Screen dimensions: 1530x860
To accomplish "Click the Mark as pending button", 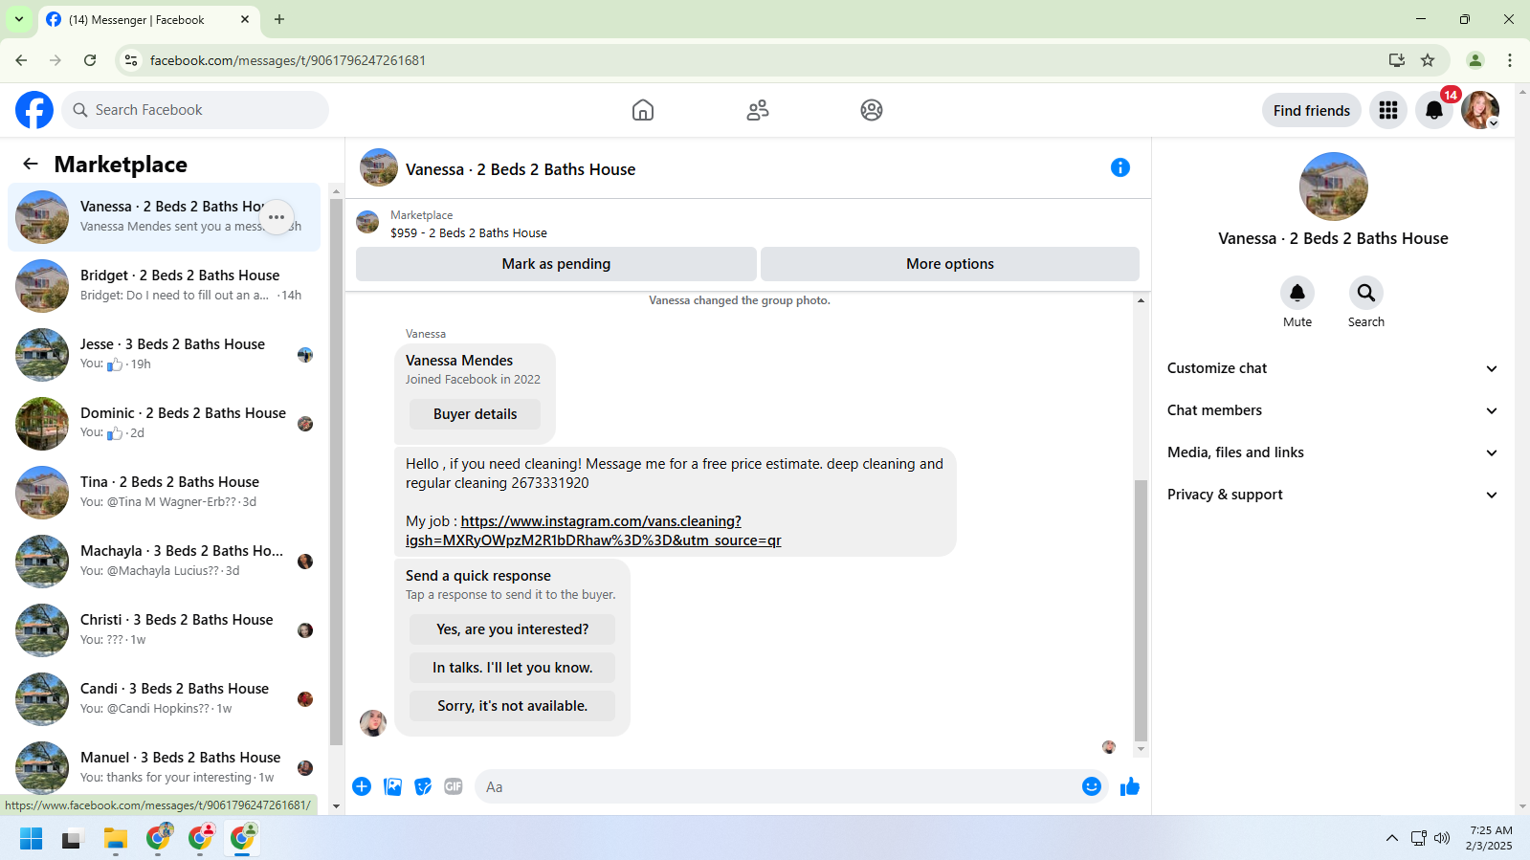I will (x=556, y=264).
